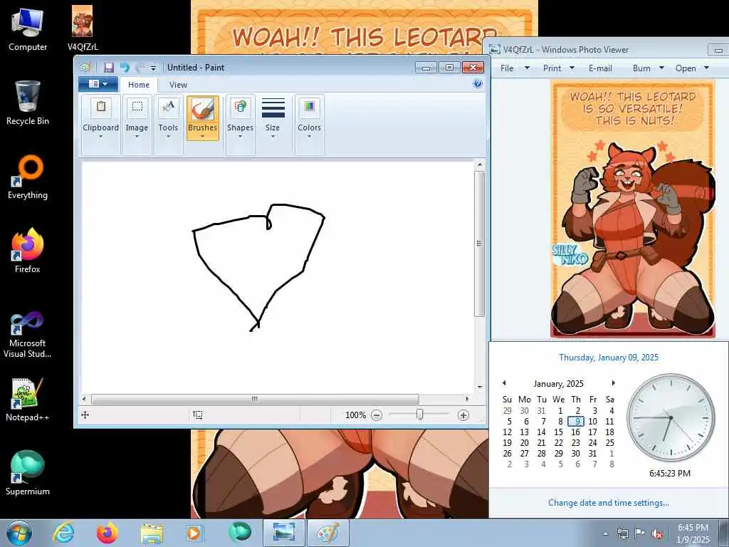
Task: Open the Notepad++ desktop shortcut
Action: (28, 400)
